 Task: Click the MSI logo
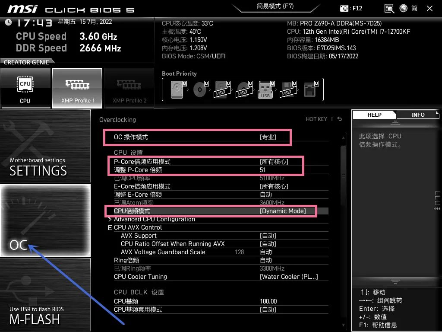(22, 8)
